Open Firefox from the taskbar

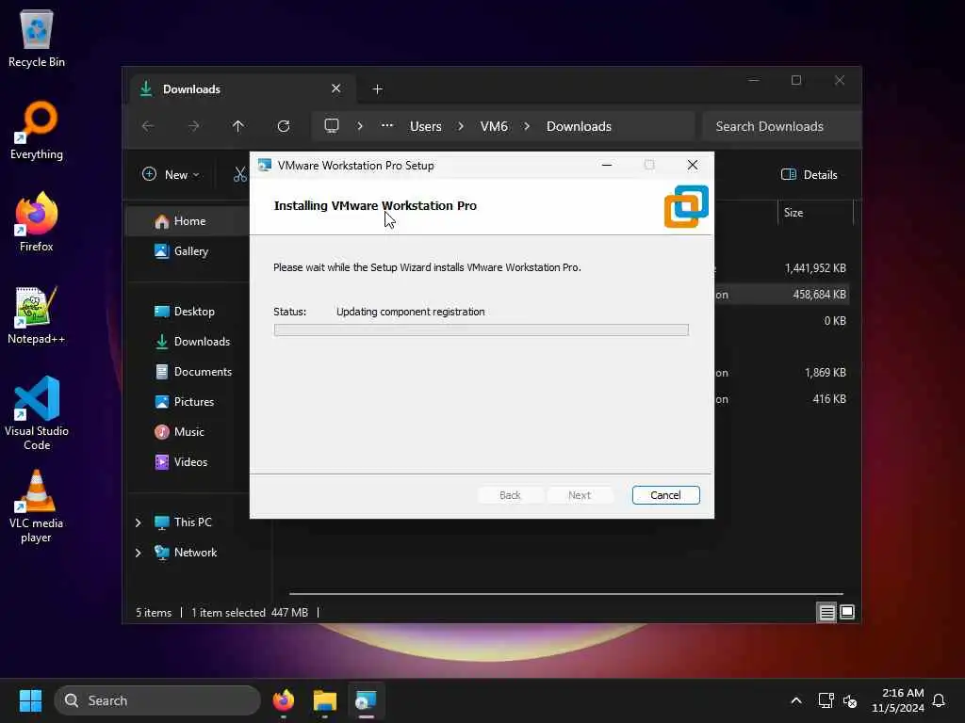(283, 700)
